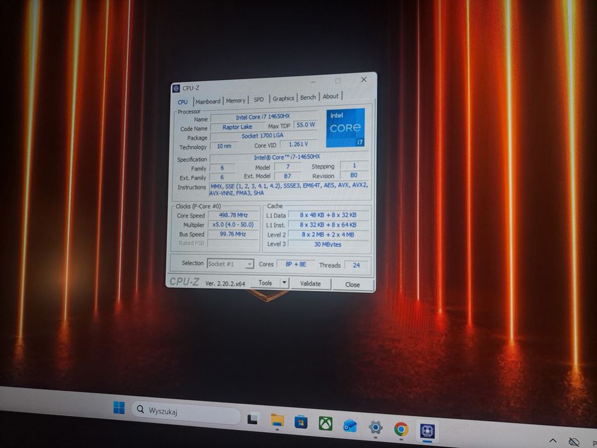Open Outlook from the taskbar
Image resolution: width=597 pixels, height=448 pixels.
point(350,426)
